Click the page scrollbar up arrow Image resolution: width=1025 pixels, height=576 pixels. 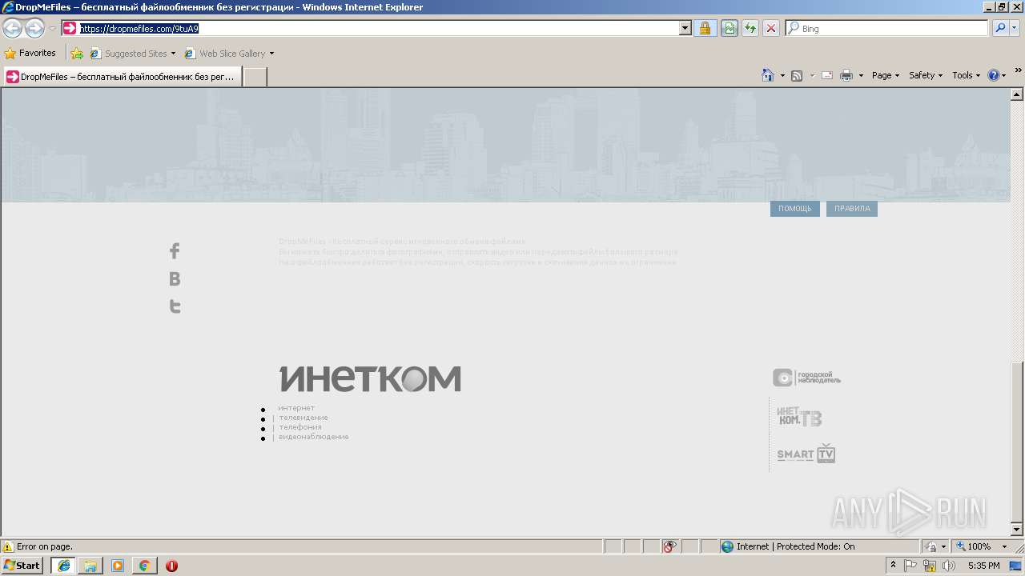coord(1017,94)
